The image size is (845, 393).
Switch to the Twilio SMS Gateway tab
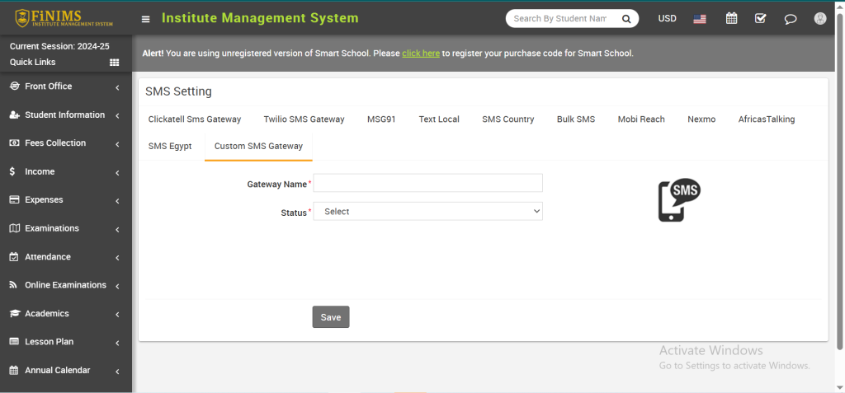point(304,119)
